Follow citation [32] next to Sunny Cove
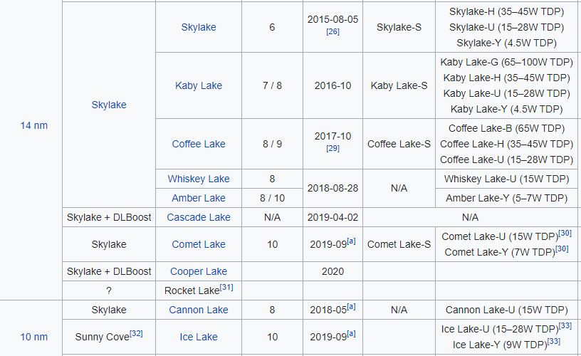Viewport: 581px width, 356px height. 136,333
